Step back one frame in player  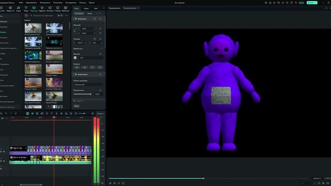coord(110,183)
